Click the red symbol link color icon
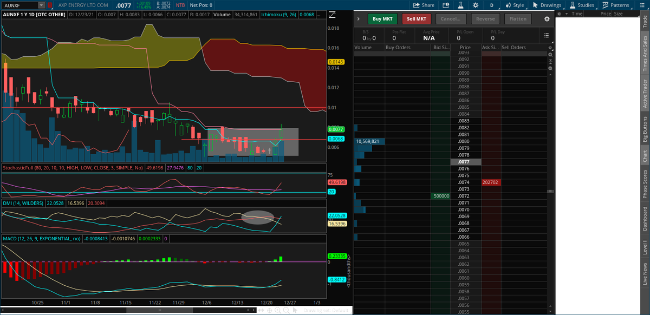This screenshot has height=315, width=650. coord(49,5)
